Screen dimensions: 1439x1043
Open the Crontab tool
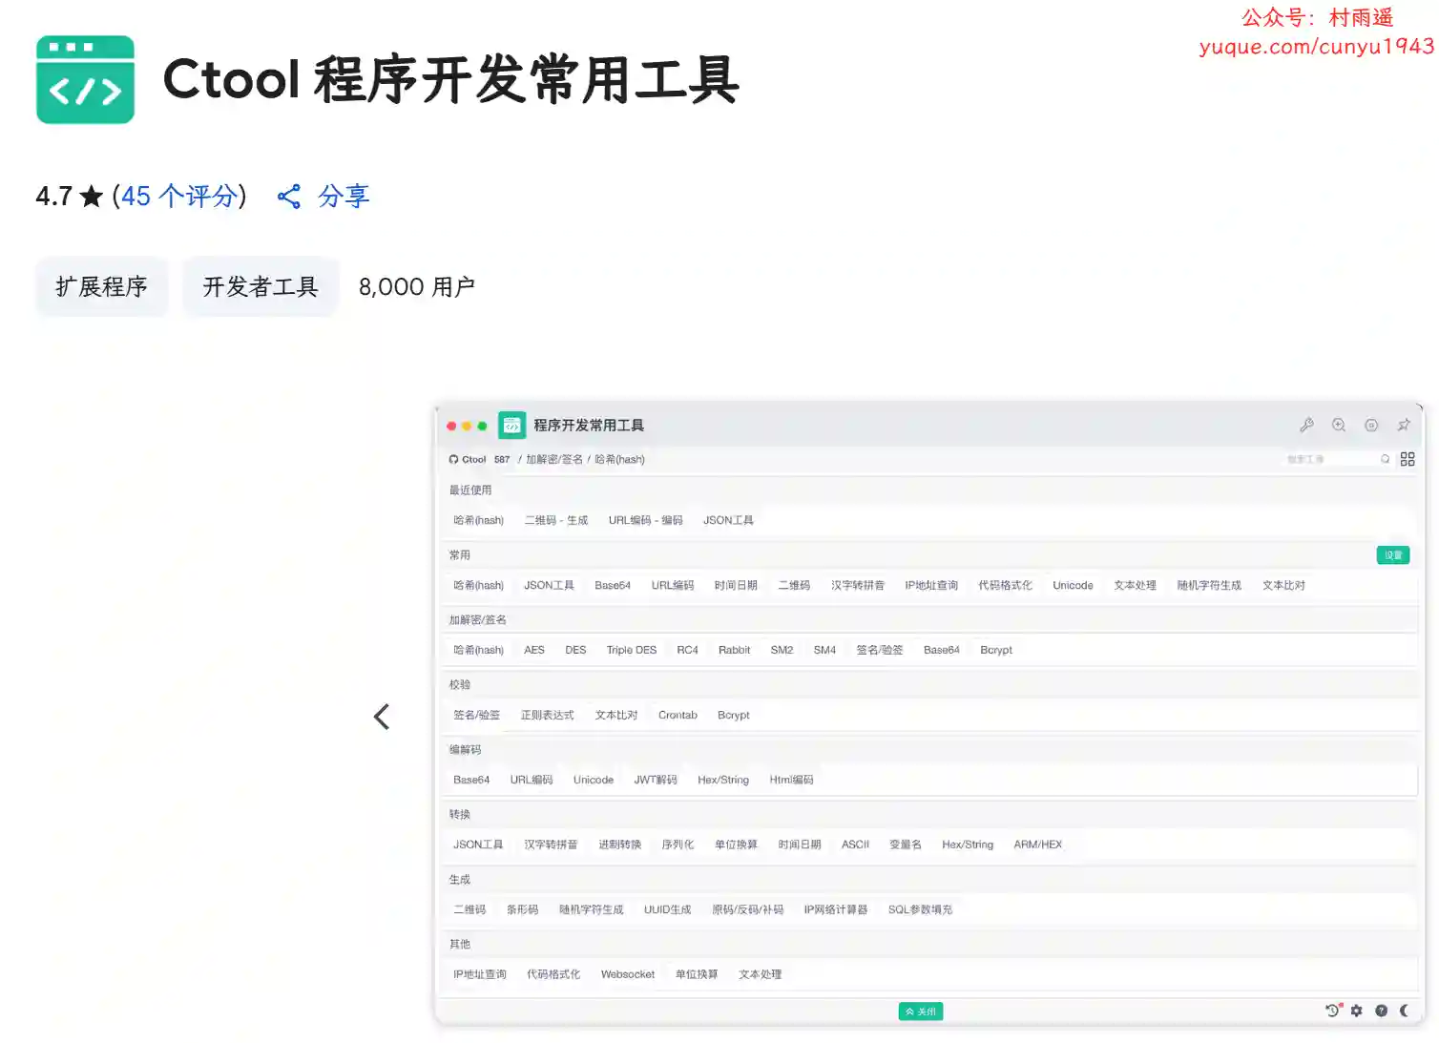tap(678, 715)
